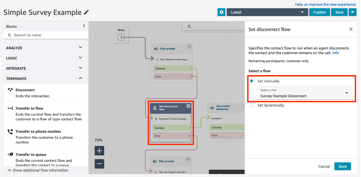This screenshot has height=177, width=361.
Task: Click Set contact attributes block icon
Action: coord(212,108)
